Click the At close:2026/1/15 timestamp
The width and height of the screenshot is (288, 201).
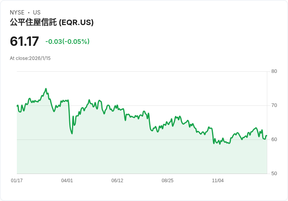pyautogui.click(x=30, y=58)
